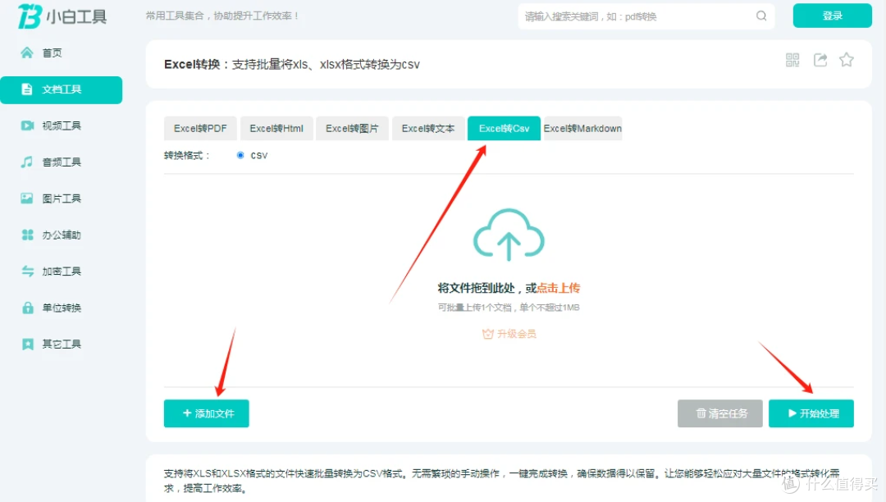The width and height of the screenshot is (886, 502).
Task: Select the csv format radio button
Action: [x=240, y=155]
